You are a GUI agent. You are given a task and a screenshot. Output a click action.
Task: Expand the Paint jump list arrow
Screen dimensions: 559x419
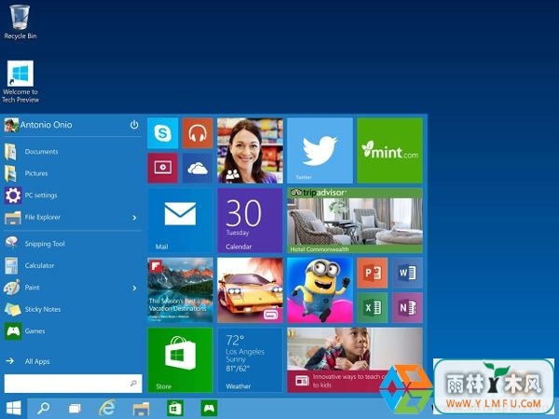tap(134, 288)
